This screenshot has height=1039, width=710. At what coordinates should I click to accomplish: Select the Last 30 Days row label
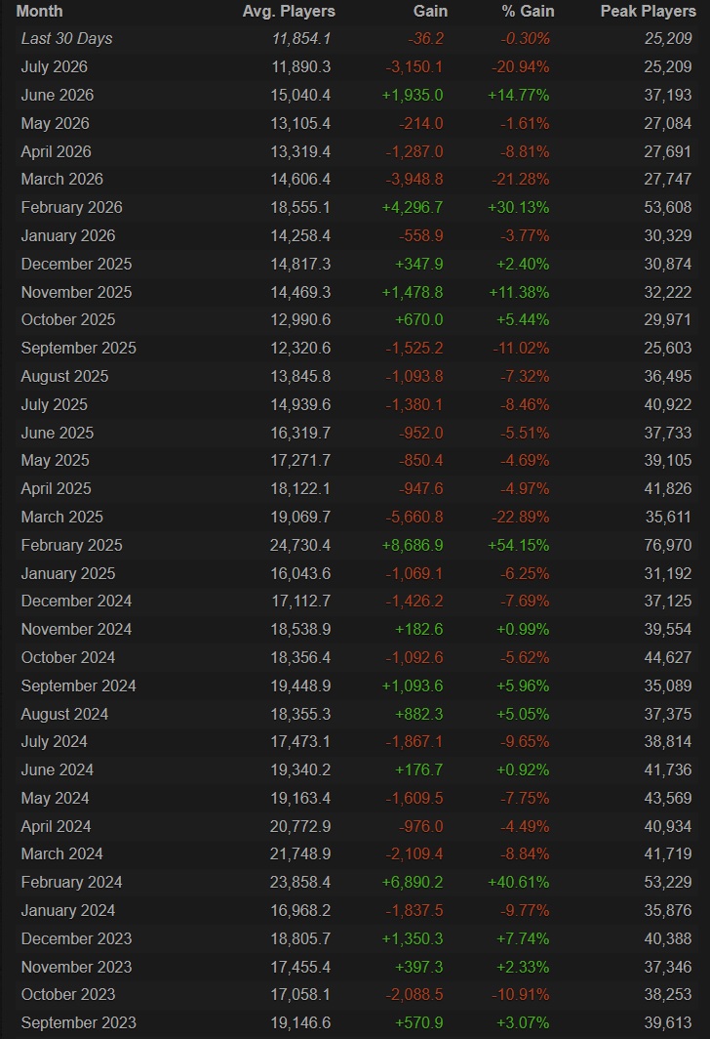point(66,39)
